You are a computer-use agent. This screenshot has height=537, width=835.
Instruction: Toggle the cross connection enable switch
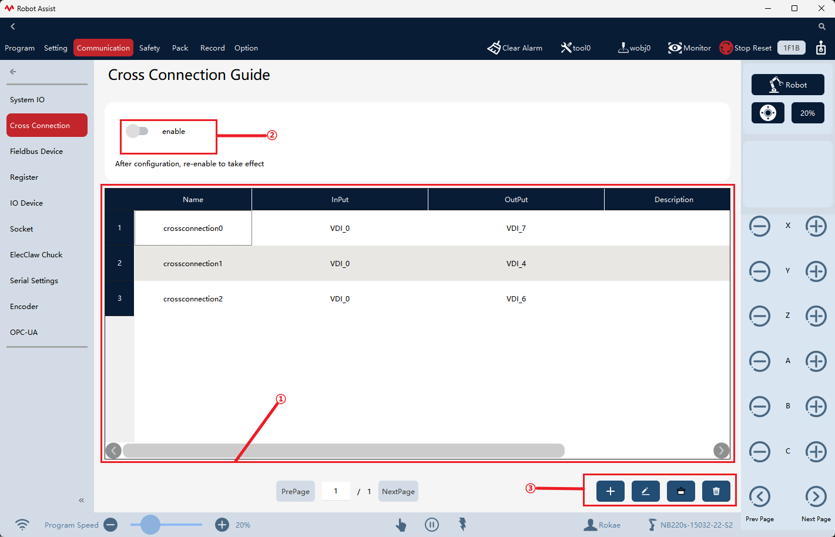pyautogui.click(x=137, y=131)
